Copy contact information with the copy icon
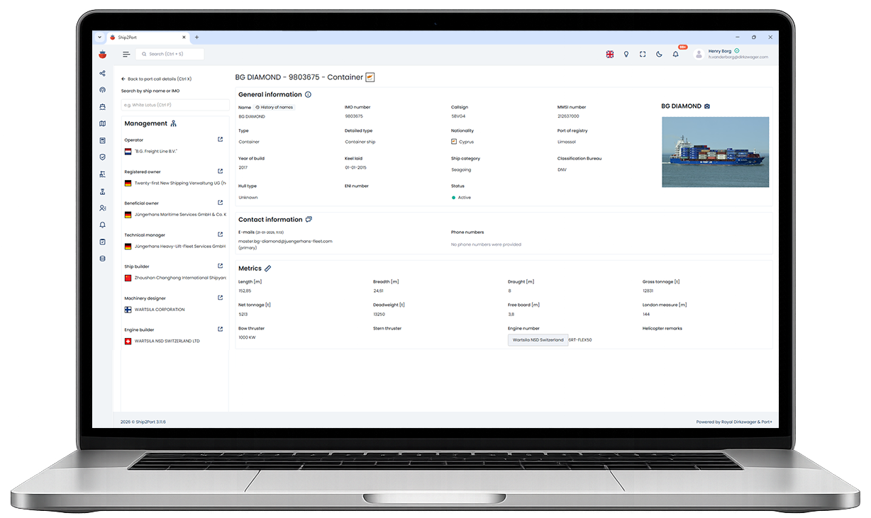The height and width of the screenshot is (518, 871). [308, 219]
